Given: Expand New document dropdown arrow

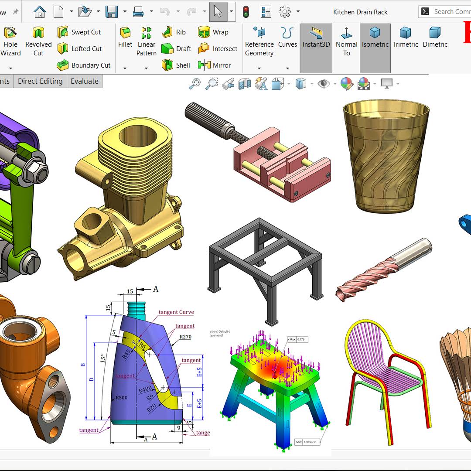Looking at the screenshot, I should click(72, 12).
